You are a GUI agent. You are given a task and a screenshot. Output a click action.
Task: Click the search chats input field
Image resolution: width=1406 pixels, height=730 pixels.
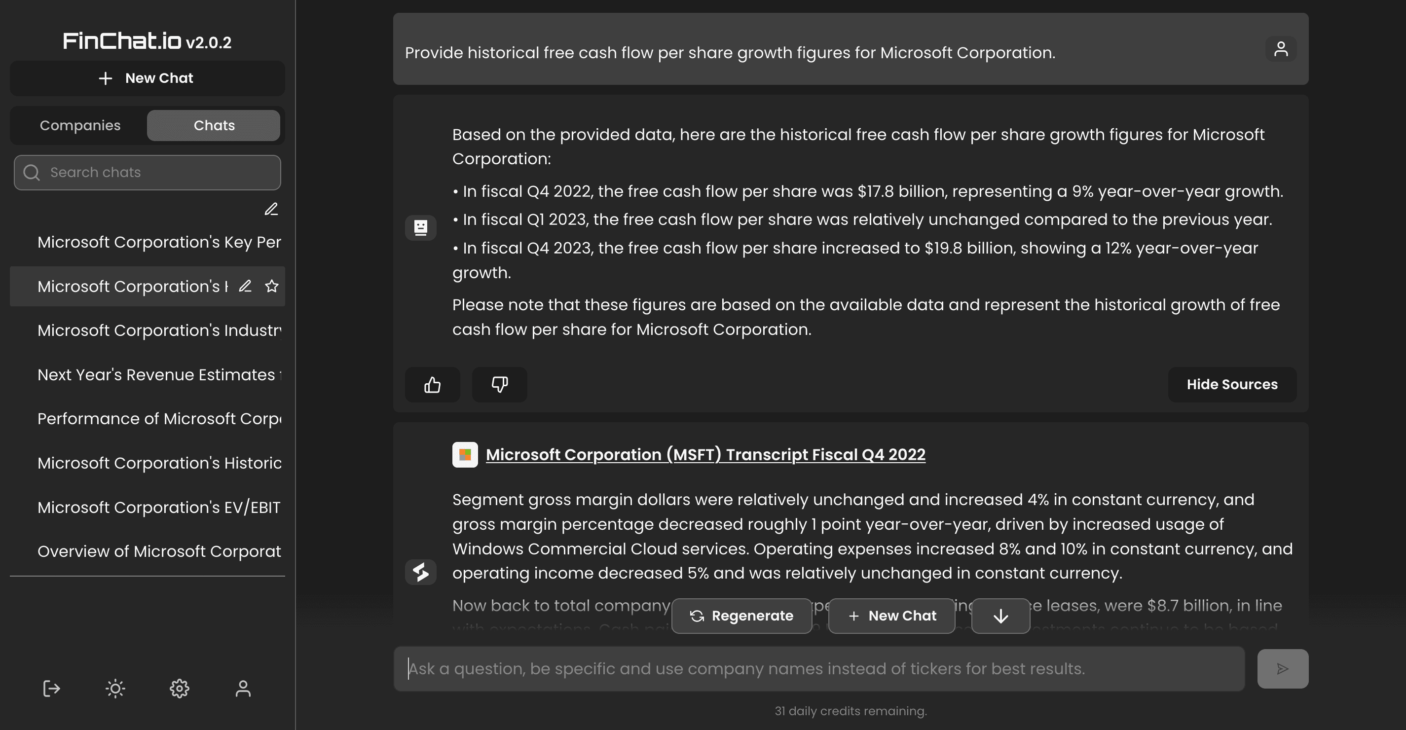click(147, 172)
